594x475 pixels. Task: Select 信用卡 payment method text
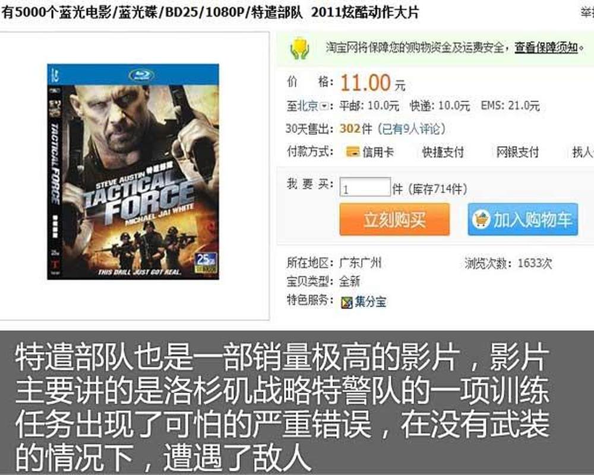point(378,152)
